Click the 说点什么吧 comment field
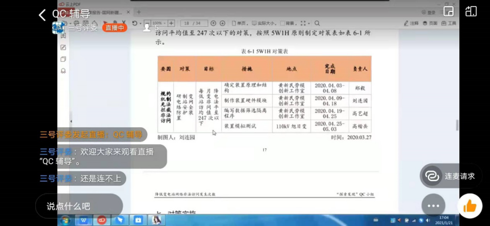 click(x=79, y=206)
